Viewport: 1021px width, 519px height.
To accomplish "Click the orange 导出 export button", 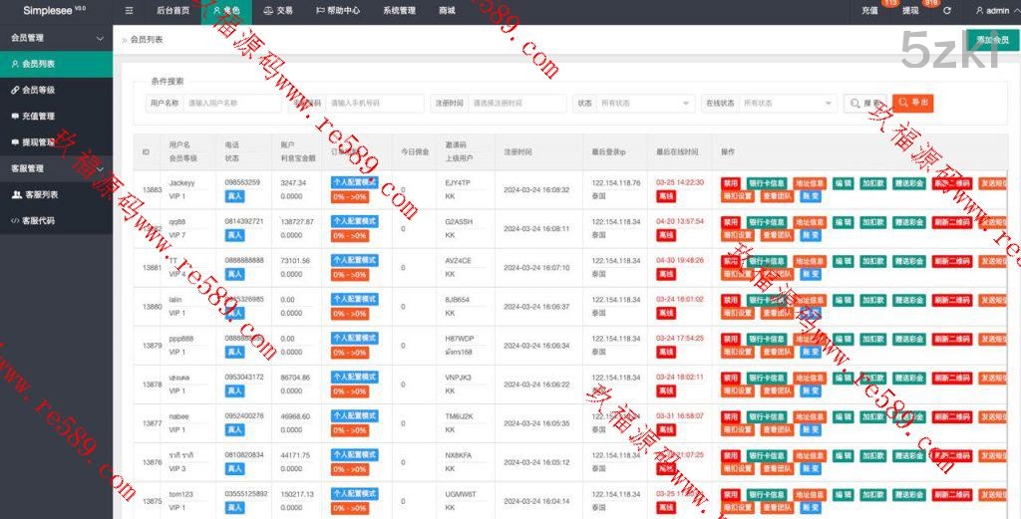I will [913, 103].
